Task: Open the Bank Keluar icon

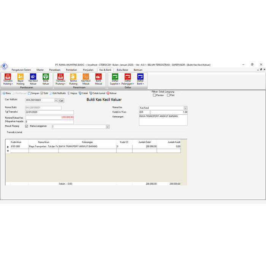Action: coord(46,79)
